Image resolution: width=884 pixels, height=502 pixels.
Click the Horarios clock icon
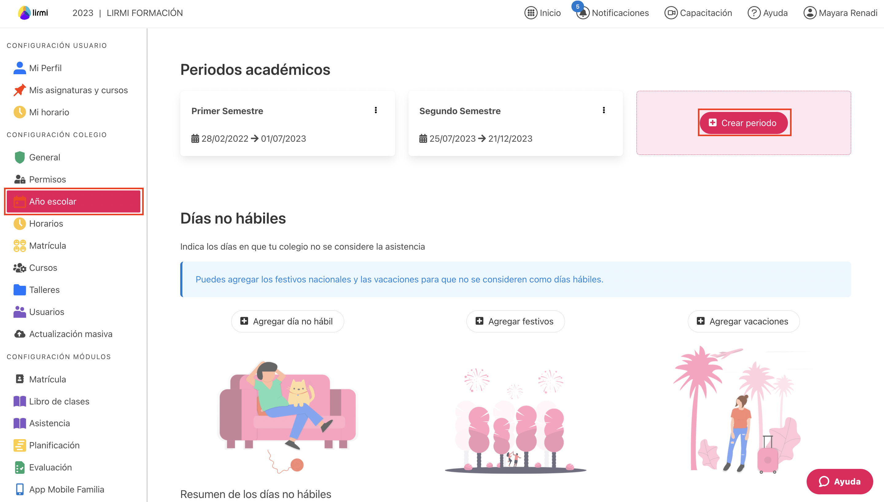pyautogui.click(x=20, y=224)
